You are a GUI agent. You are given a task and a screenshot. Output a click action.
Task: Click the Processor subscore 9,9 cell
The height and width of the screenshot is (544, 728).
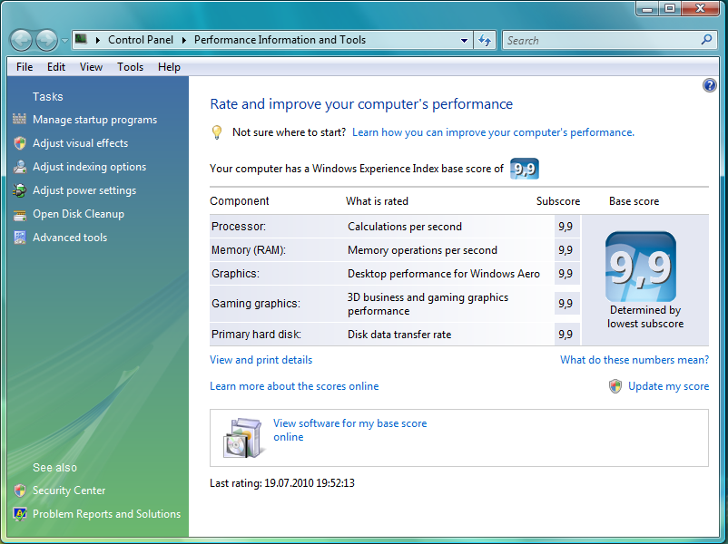566,227
